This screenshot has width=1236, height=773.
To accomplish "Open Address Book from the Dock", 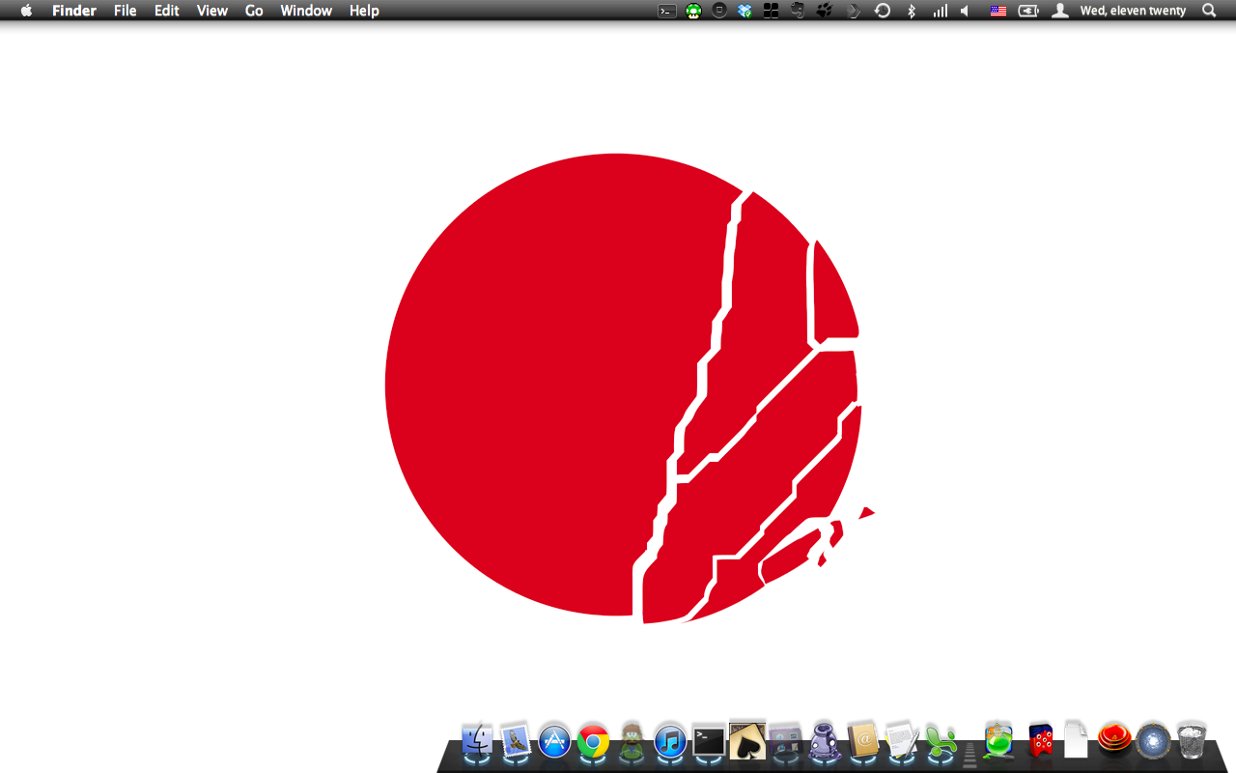I will point(862,741).
